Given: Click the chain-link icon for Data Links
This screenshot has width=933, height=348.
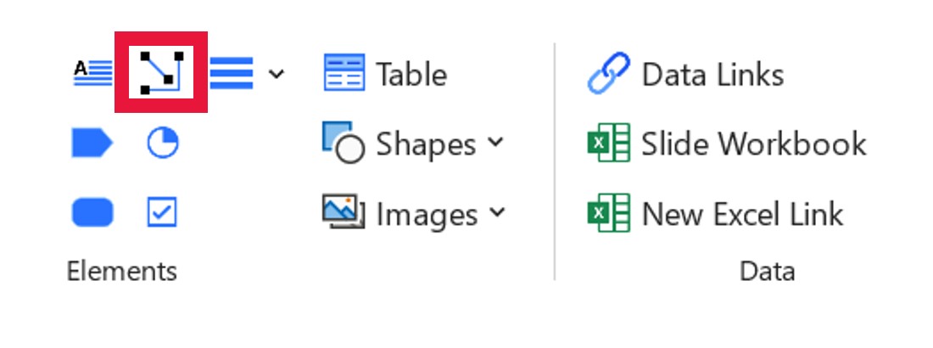Looking at the screenshot, I should point(608,74).
